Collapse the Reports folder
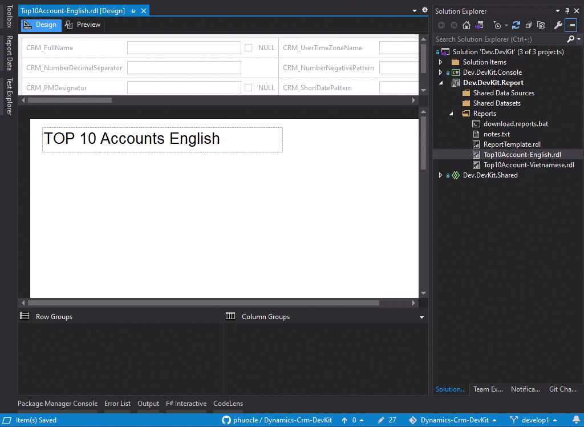 pyautogui.click(x=451, y=113)
